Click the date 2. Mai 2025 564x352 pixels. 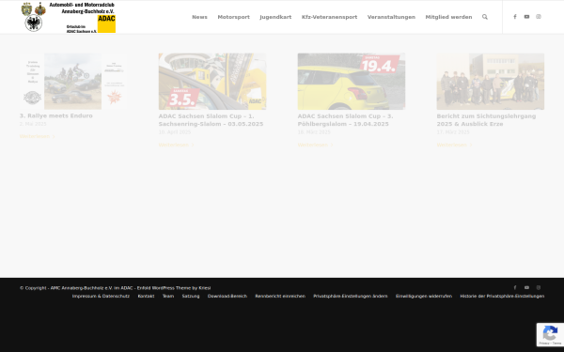[x=33, y=124]
